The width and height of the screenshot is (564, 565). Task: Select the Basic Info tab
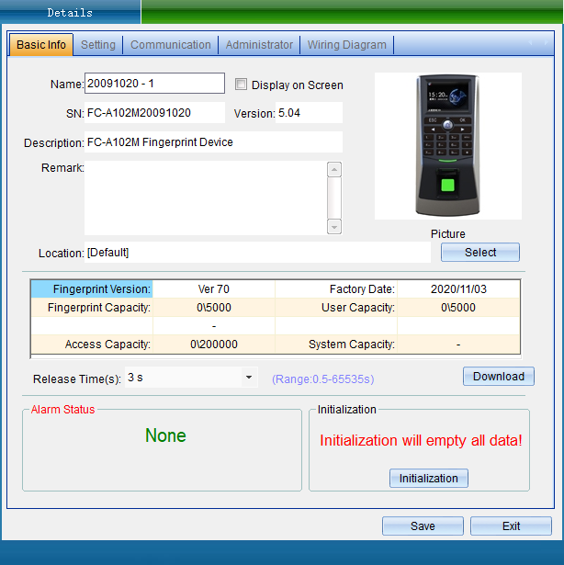point(41,45)
